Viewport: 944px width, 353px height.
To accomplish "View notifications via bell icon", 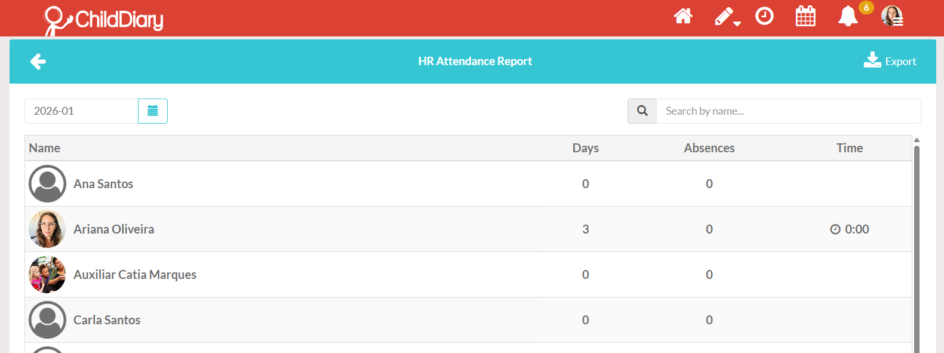I will pyautogui.click(x=848, y=16).
